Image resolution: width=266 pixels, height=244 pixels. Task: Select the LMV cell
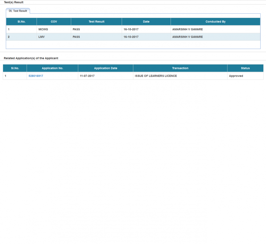(x=54, y=37)
